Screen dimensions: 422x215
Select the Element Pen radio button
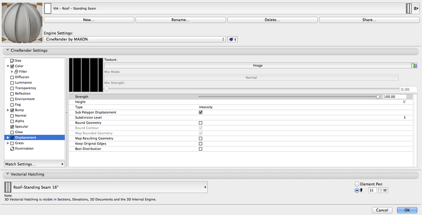(357, 184)
